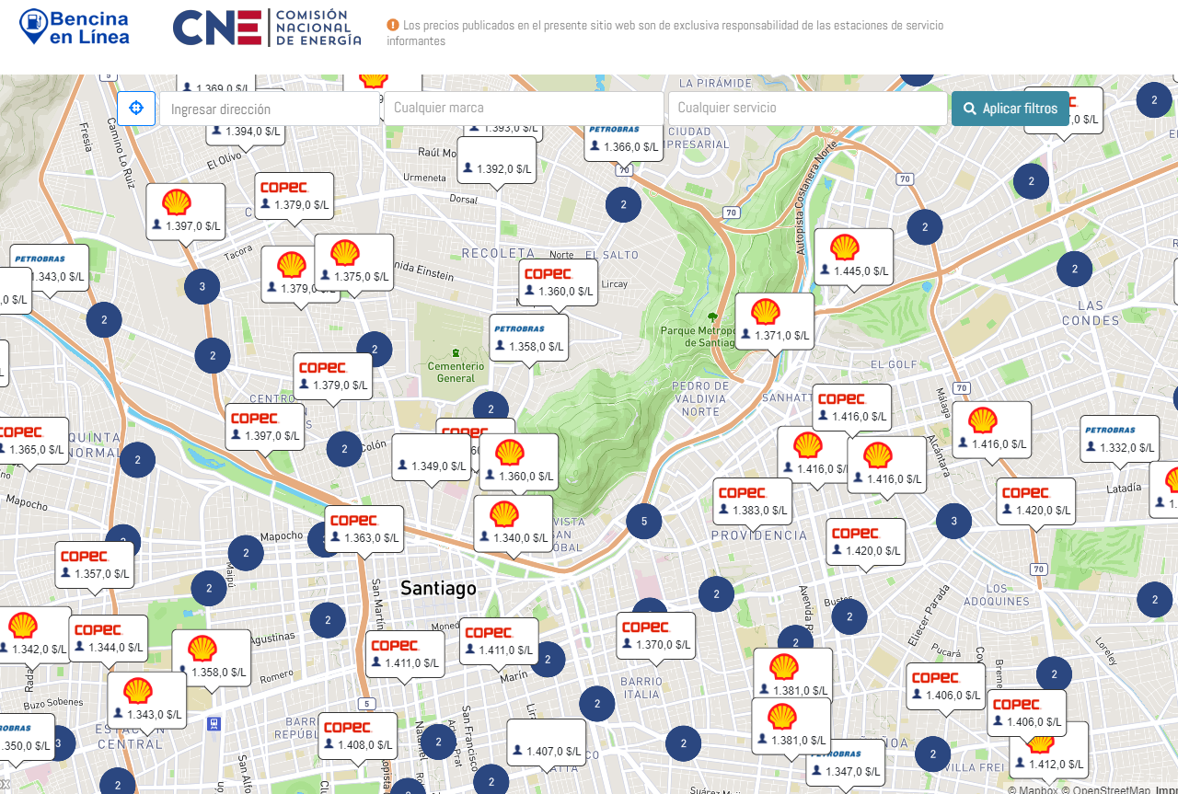
Task: Click the RECOLETA district label
Action: (x=498, y=253)
